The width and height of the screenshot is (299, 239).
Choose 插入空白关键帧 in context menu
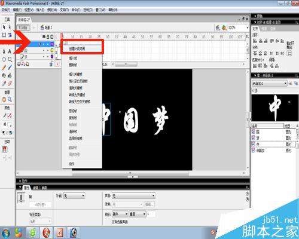point(81,81)
